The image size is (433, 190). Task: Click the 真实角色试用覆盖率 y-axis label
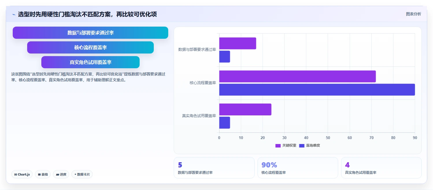tap(199, 116)
